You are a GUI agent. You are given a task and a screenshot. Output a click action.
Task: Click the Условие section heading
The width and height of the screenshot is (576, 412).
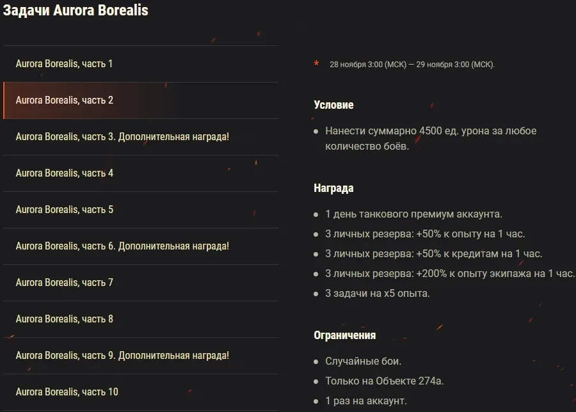333,105
